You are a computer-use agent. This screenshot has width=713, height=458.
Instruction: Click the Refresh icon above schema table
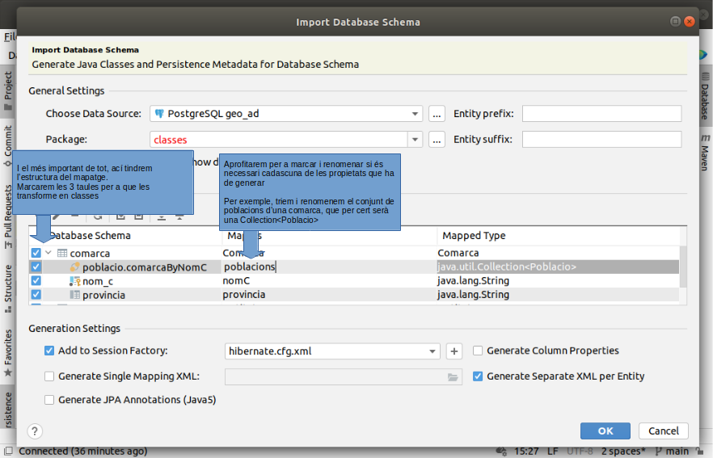pos(98,216)
